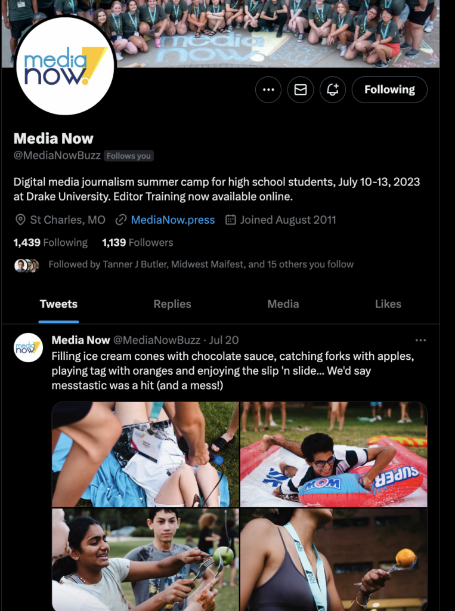Click the small Media Now tweet avatar

pyautogui.click(x=28, y=348)
